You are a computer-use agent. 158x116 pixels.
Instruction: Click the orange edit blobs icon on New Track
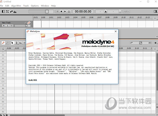click(x=29, y=23)
